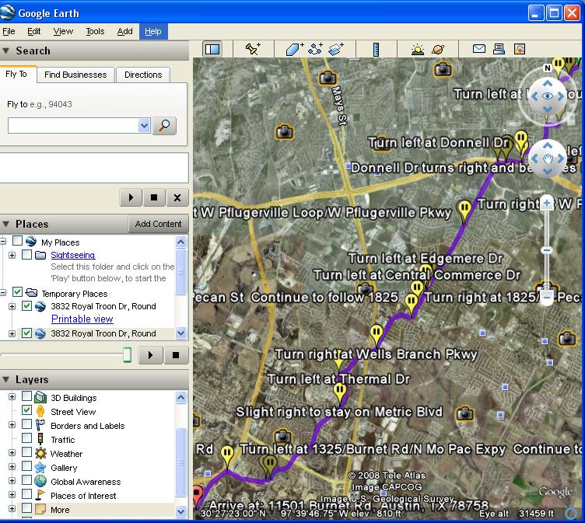Click the Email envelope toolbar icon
Viewport: 585px width, 523px height.
click(x=479, y=49)
